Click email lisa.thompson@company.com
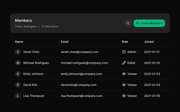This screenshot has width=180, height=112. 82,96
